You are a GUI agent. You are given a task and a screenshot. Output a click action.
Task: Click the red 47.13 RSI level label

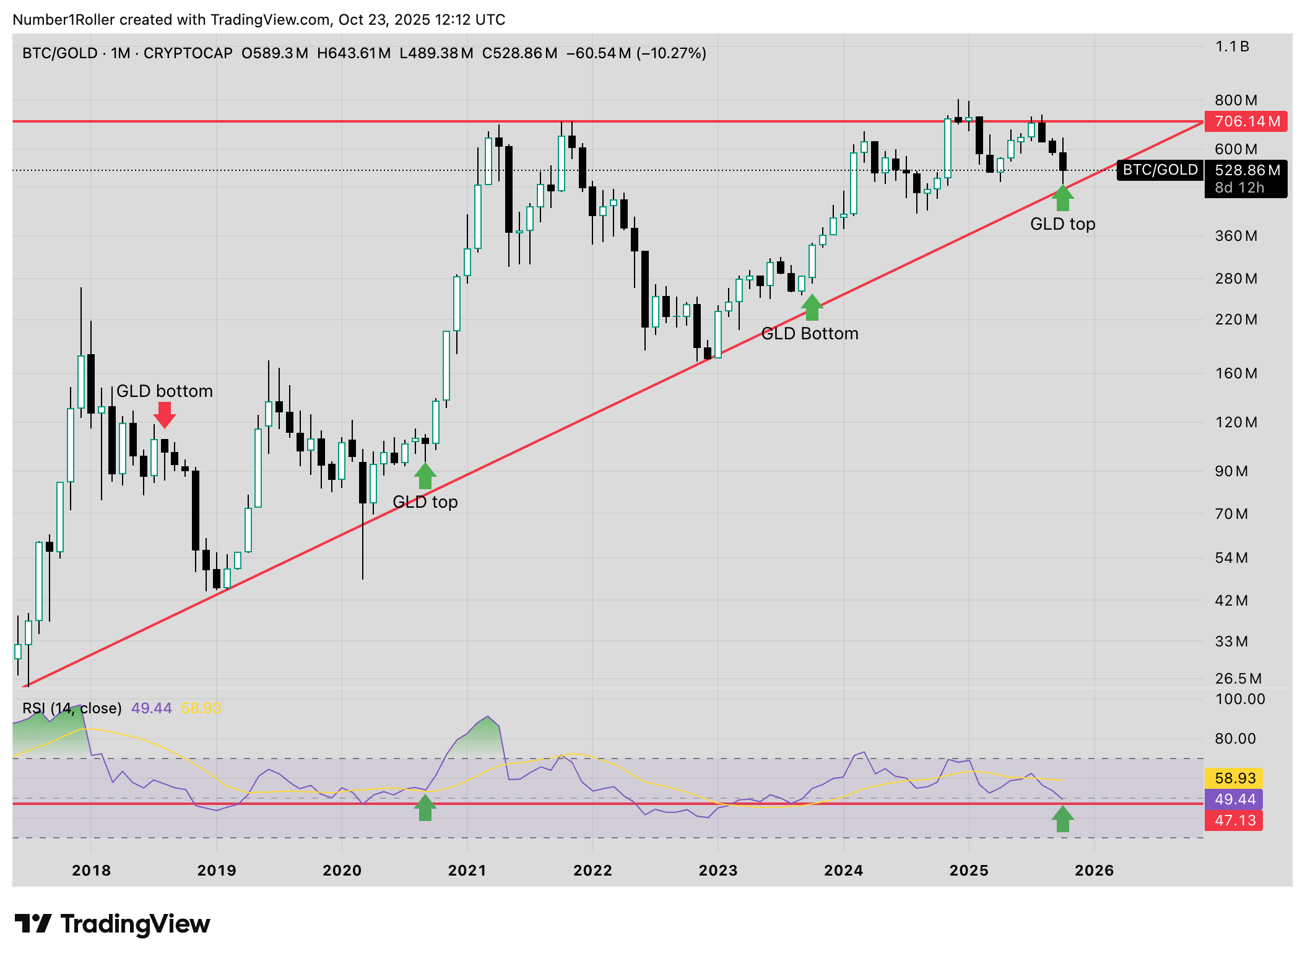[1233, 820]
